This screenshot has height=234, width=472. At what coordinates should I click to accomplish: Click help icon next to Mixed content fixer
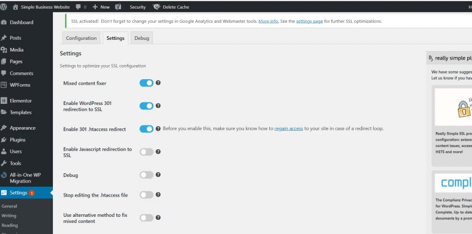coord(158,83)
